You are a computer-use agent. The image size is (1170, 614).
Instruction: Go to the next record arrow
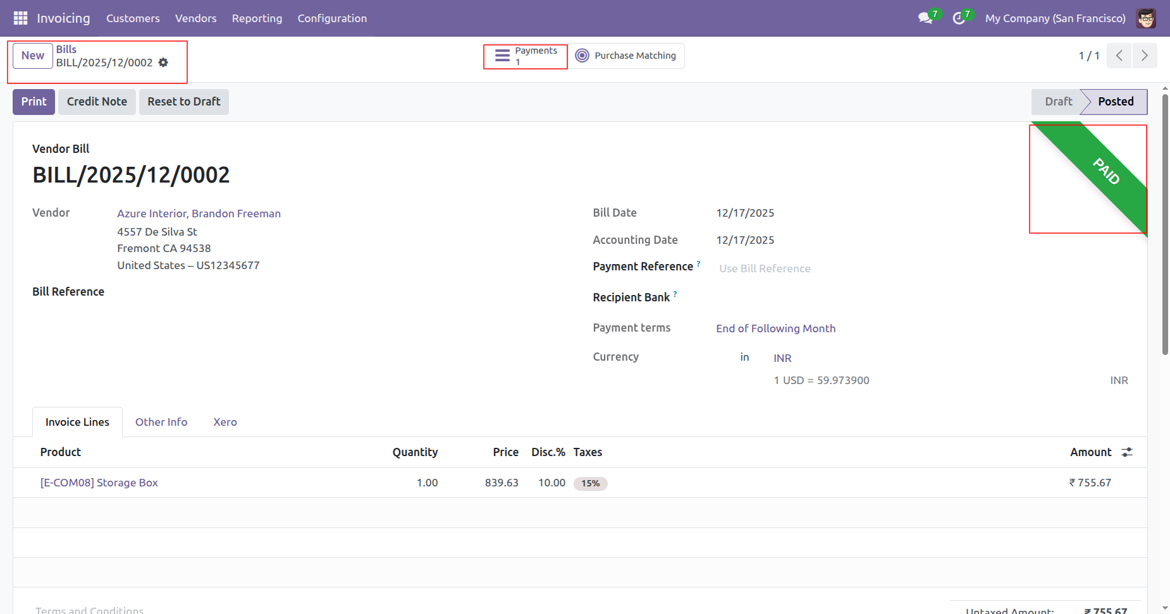(x=1144, y=56)
